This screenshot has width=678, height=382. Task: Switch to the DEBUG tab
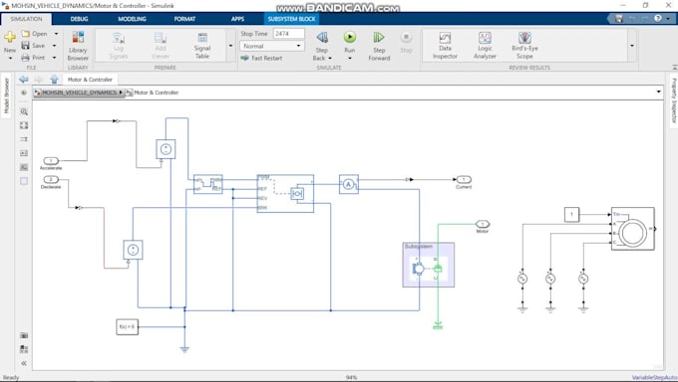point(79,19)
